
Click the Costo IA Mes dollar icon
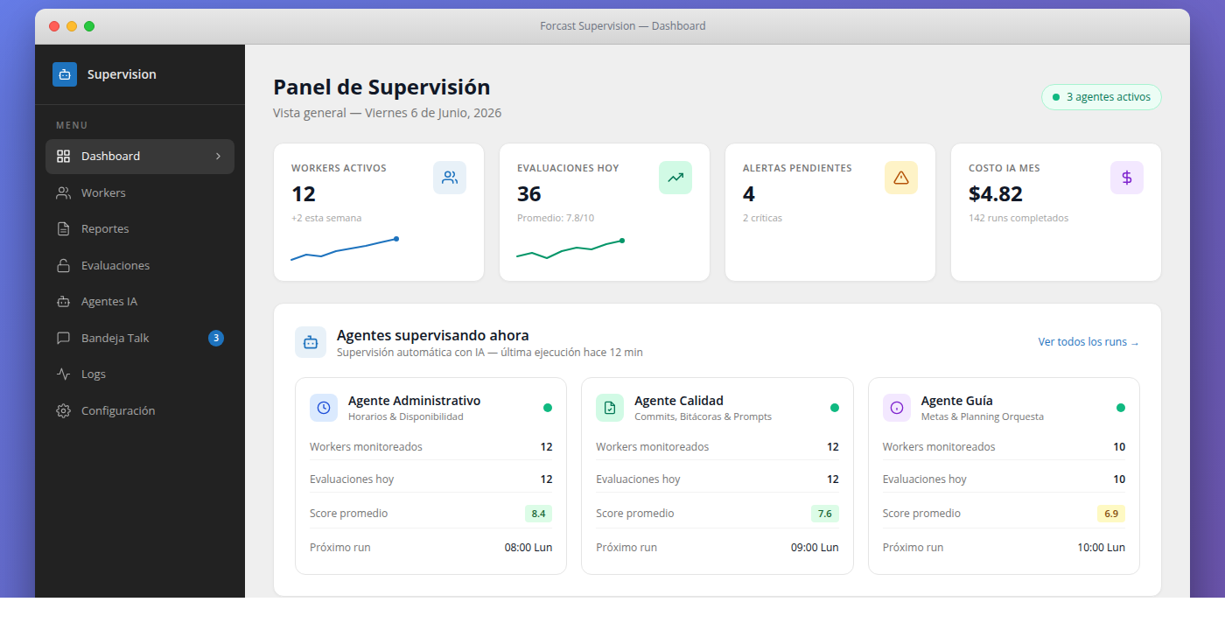[1127, 178]
